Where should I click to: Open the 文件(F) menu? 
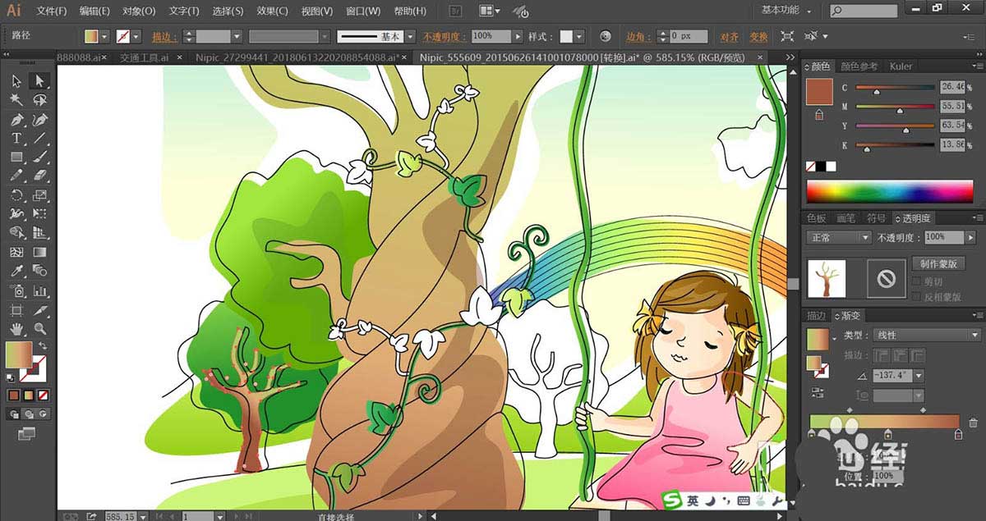point(52,11)
